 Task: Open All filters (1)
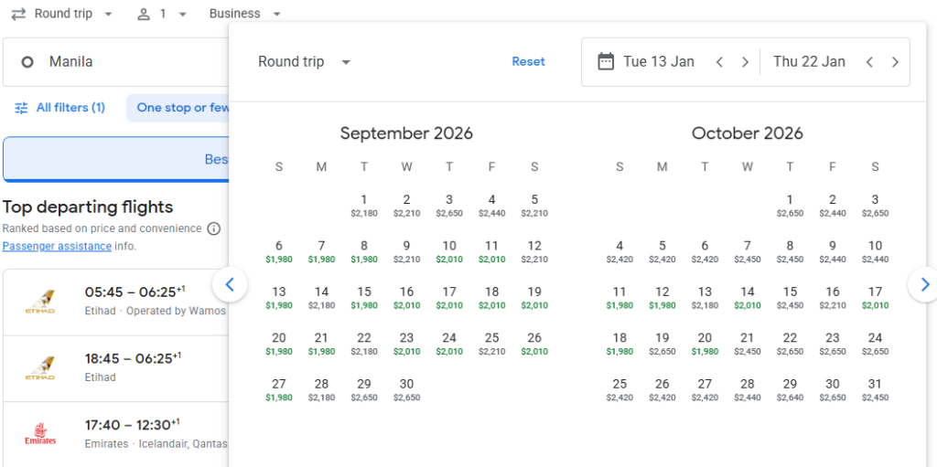59,108
